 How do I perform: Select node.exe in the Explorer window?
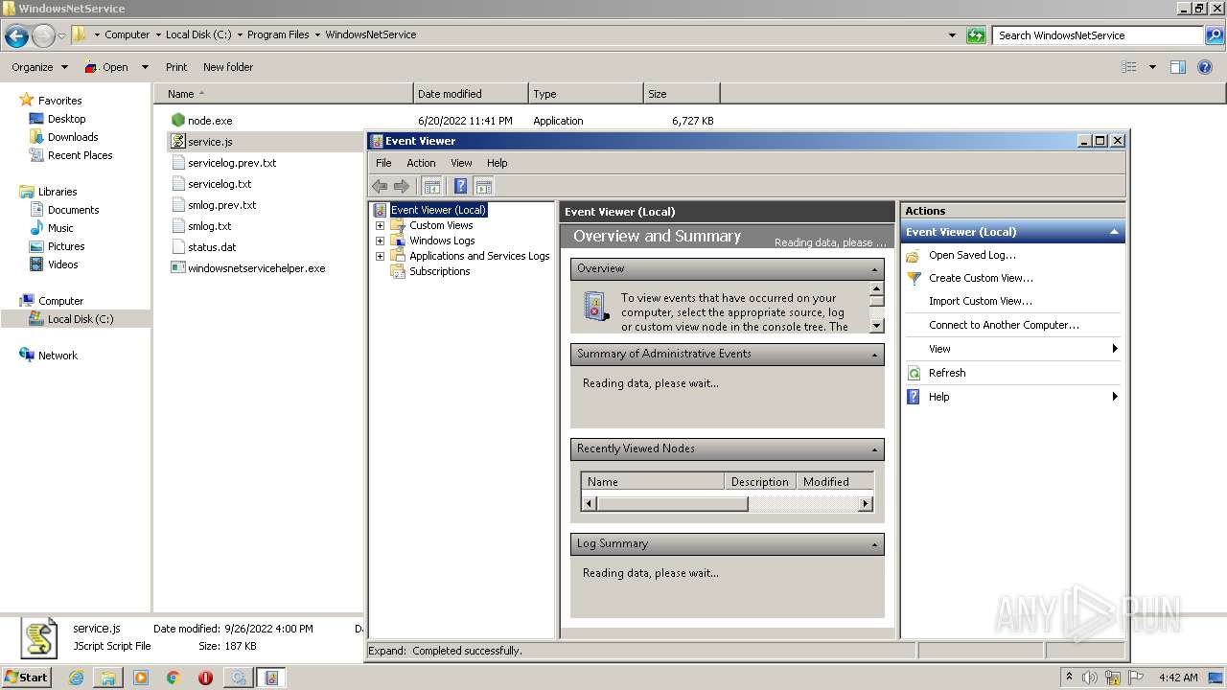[x=210, y=121]
